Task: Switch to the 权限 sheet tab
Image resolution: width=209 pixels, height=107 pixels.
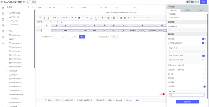Action: pyautogui.click(x=110, y=100)
